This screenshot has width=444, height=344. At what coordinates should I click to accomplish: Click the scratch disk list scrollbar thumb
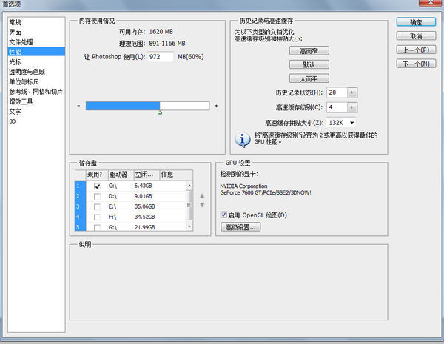189,205
